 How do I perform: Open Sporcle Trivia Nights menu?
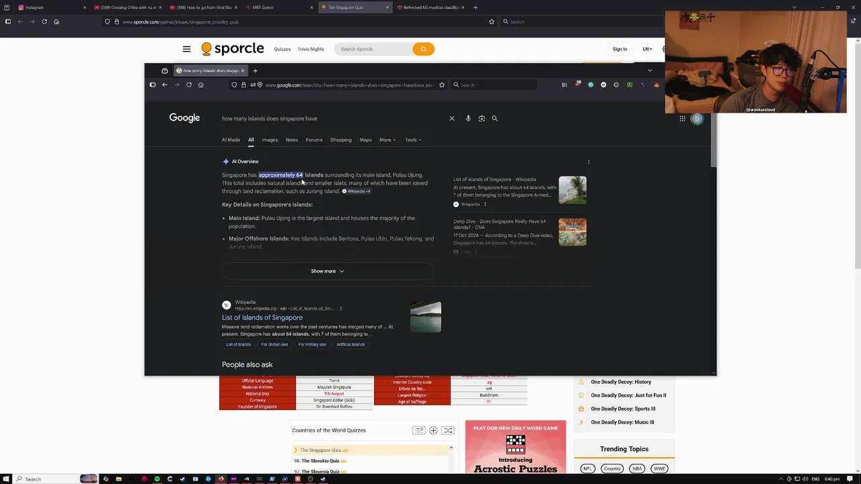(311, 49)
